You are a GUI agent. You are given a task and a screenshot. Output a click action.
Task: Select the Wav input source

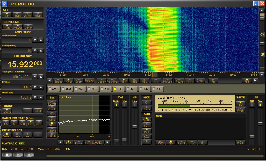(17, 135)
